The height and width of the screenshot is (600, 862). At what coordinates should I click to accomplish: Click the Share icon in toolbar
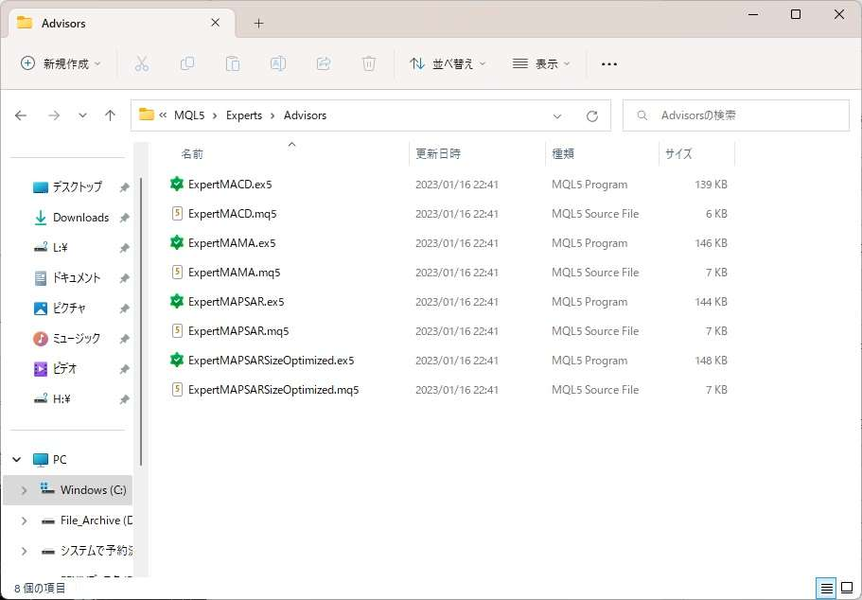pos(324,63)
